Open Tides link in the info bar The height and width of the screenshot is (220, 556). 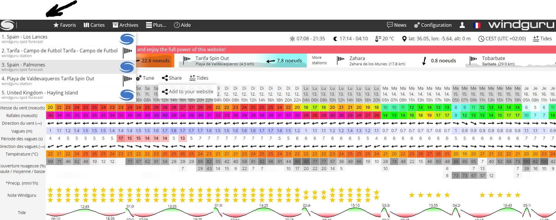(x=542, y=39)
